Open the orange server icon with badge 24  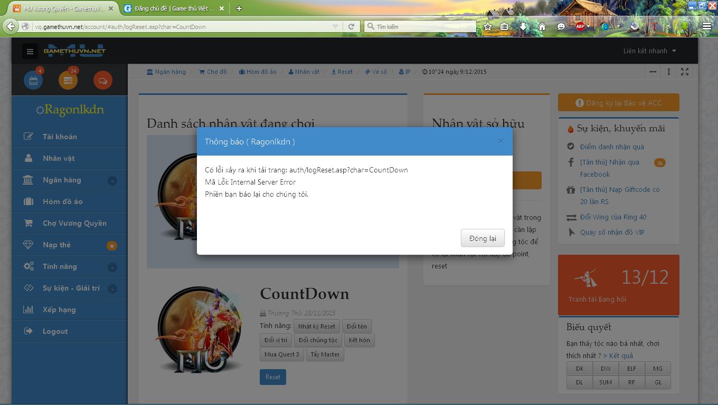point(68,80)
